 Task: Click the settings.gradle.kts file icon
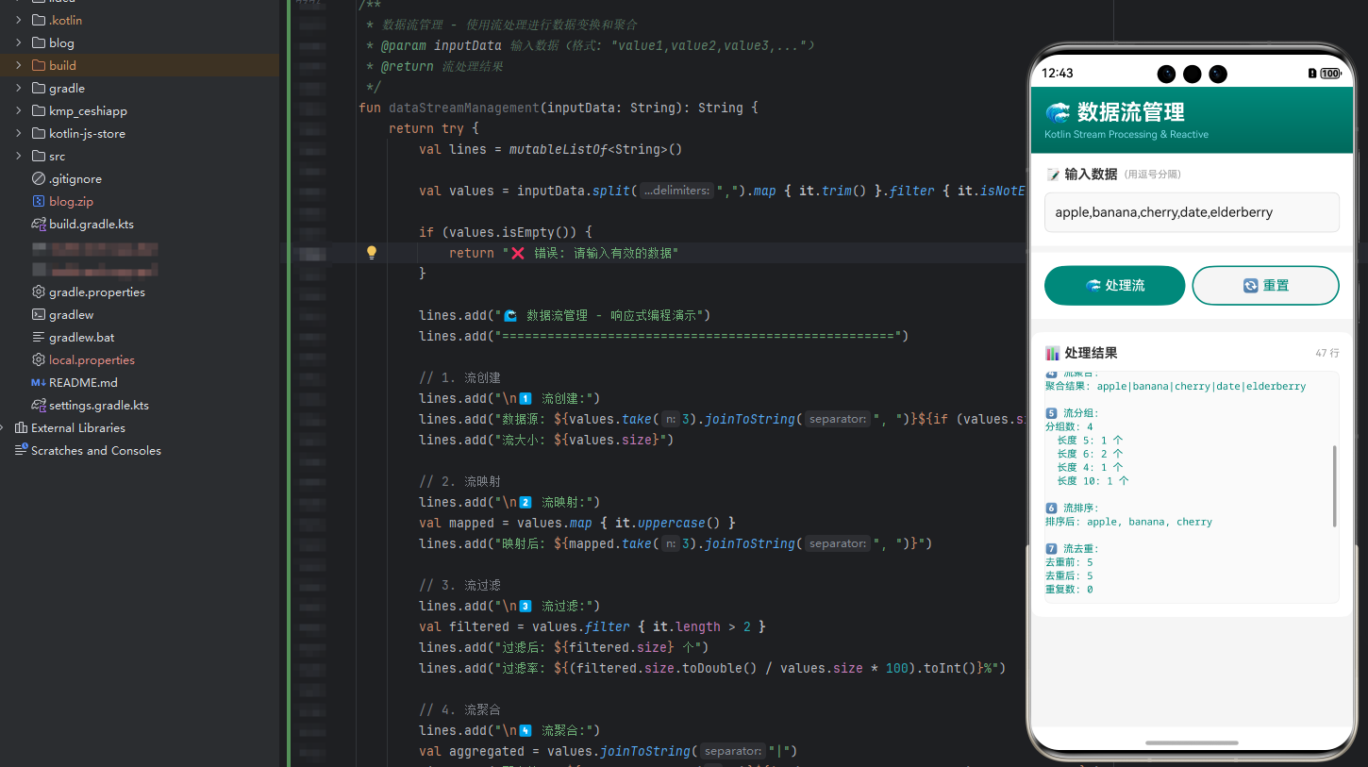coord(39,405)
